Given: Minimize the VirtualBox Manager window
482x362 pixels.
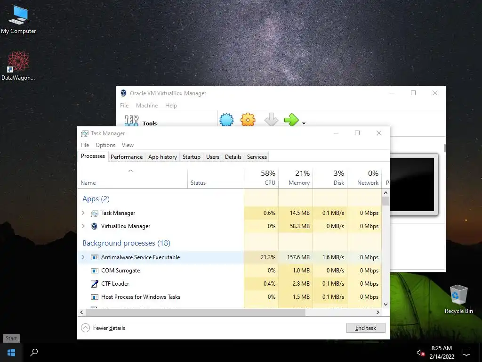Looking at the screenshot, I should point(392,93).
